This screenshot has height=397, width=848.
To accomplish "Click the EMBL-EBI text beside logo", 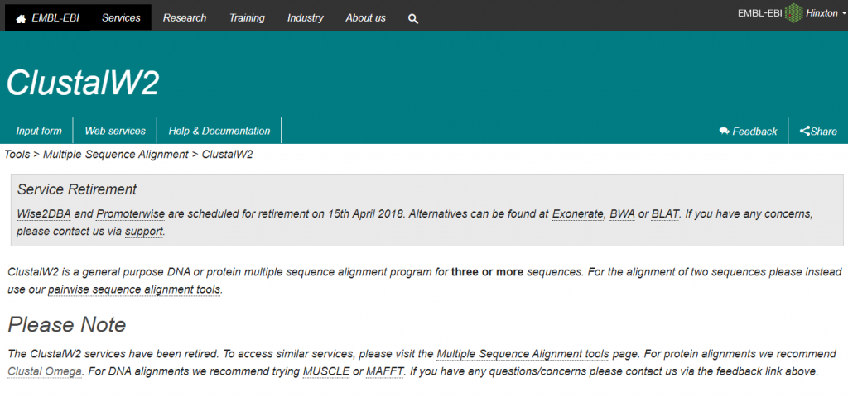I will pos(760,13).
